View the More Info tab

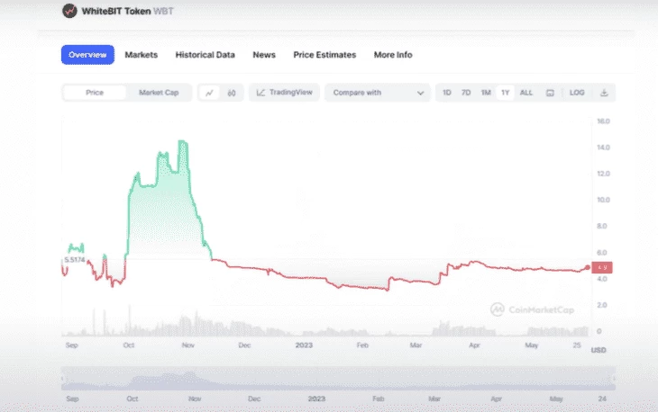tap(393, 55)
